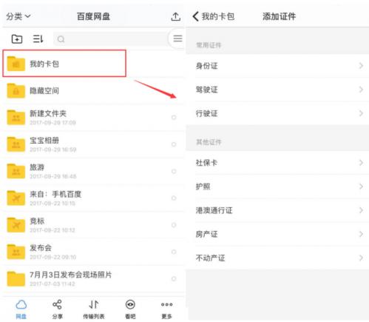Open the sort order icon
Image resolution: width=369 pixels, height=322 pixels.
point(38,38)
